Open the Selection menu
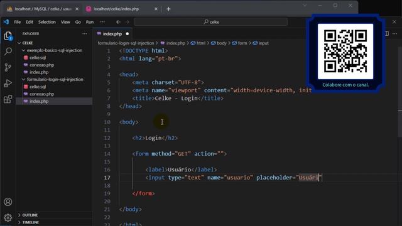The image size is (402, 226). tap(47, 22)
